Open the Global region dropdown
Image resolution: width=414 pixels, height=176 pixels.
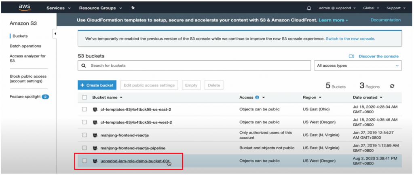(371, 8)
